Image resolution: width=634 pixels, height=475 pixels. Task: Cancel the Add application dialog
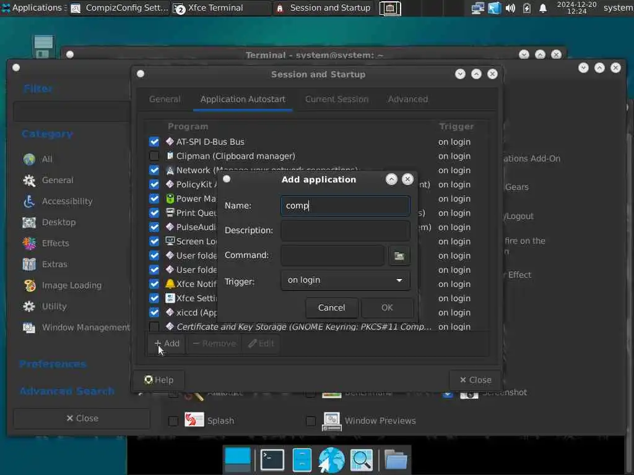[332, 308]
